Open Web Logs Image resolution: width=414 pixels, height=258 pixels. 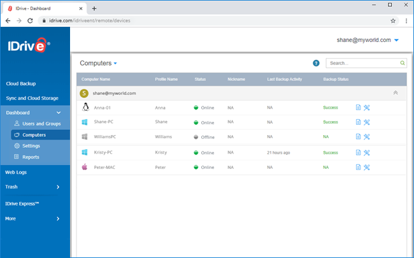click(x=16, y=173)
